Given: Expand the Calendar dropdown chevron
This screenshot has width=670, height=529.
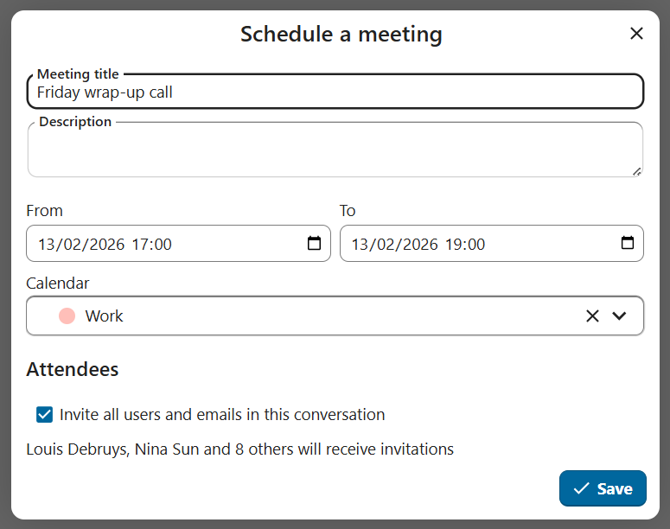Looking at the screenshot, I should coord(619,316).
